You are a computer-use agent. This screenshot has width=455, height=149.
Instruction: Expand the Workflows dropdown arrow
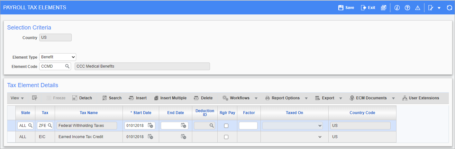click(x=256, y=98)
